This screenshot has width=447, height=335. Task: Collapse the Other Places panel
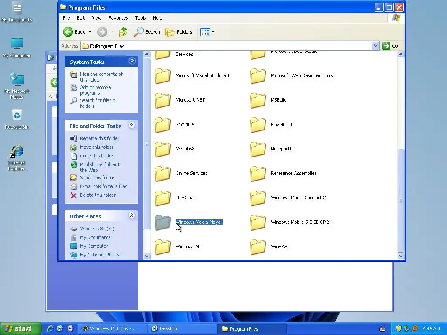click(132, 215)
